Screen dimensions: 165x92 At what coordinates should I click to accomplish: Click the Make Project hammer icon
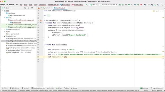[87, 5]
